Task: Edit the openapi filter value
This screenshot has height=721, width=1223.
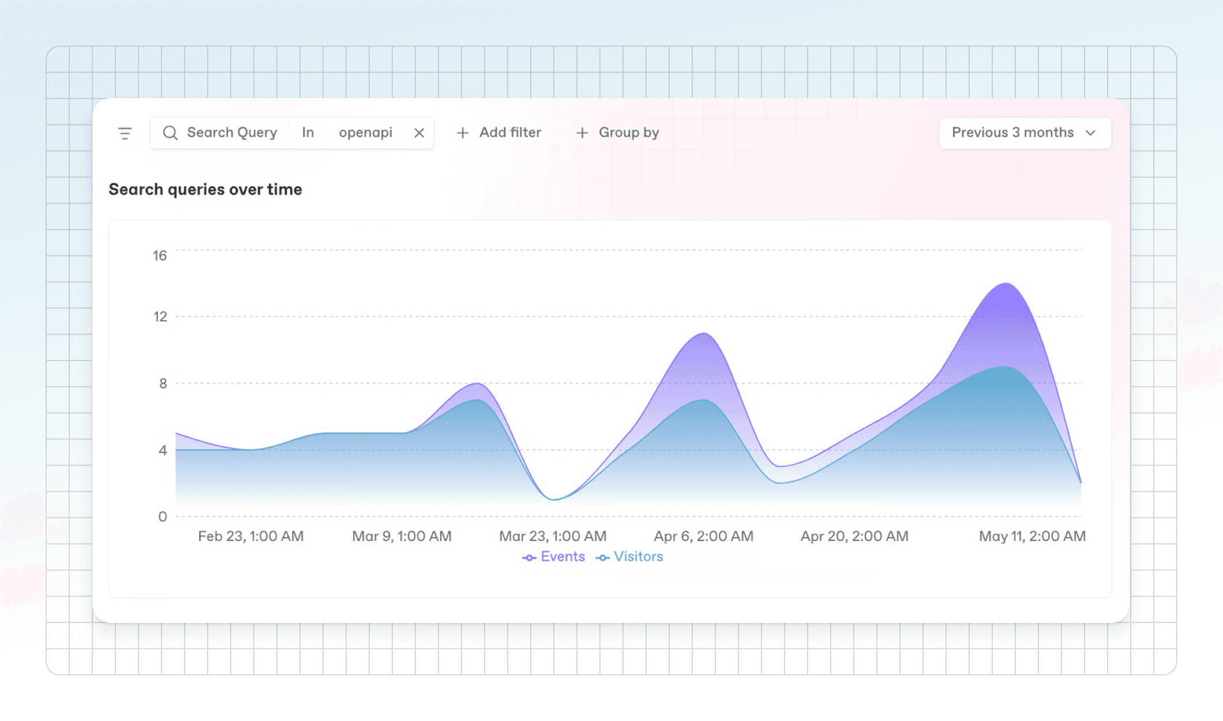Action: pos(366,133)
